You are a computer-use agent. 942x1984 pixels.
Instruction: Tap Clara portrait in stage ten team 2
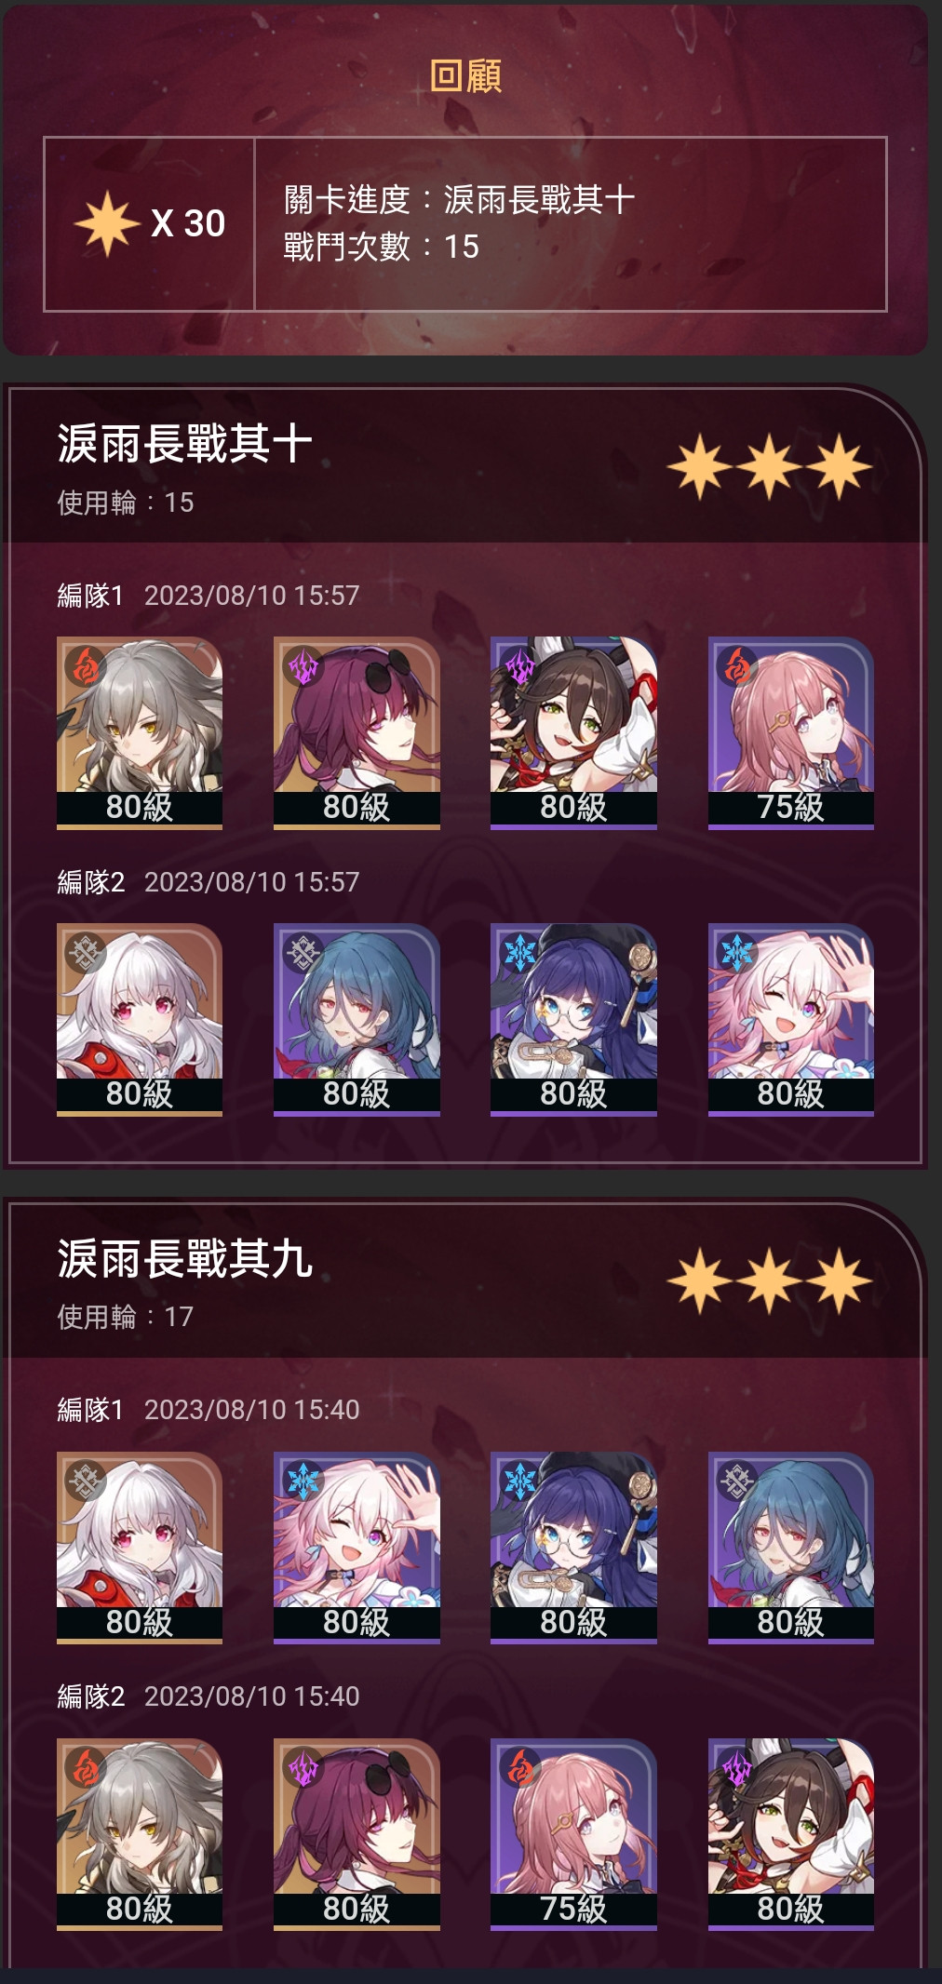(140, 1019)
